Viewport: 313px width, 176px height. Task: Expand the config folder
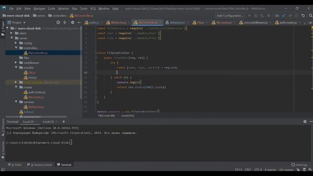(16, 43)
